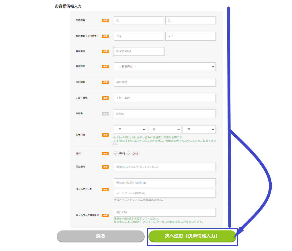Screen dimensions: 292x251
Task: Click the 名 (first name) input field
Action: [x=191, y=21]
